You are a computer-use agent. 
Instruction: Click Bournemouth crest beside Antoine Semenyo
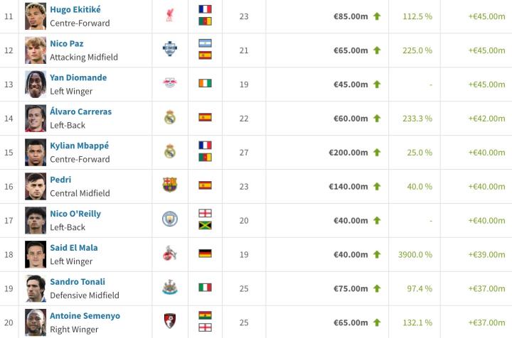169,321
